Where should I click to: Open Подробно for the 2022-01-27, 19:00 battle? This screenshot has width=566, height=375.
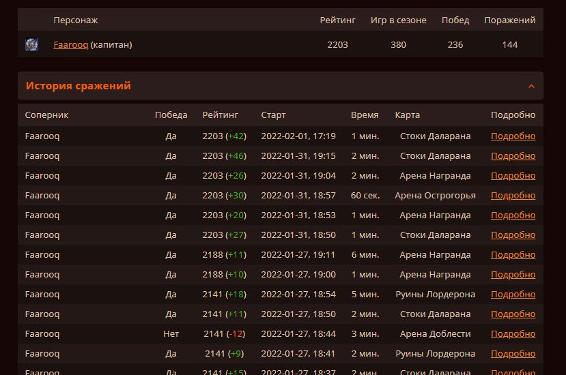tap(513, 275)
